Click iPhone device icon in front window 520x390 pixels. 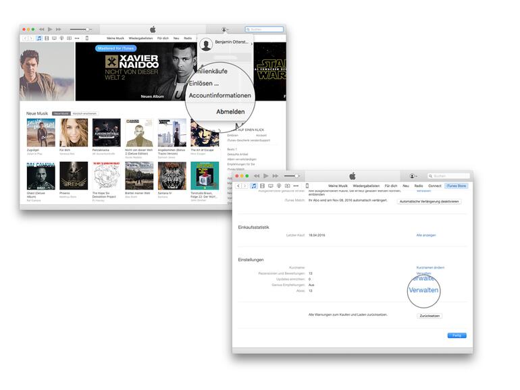tap(307, 186)
